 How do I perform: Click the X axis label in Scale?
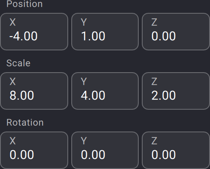13,82
